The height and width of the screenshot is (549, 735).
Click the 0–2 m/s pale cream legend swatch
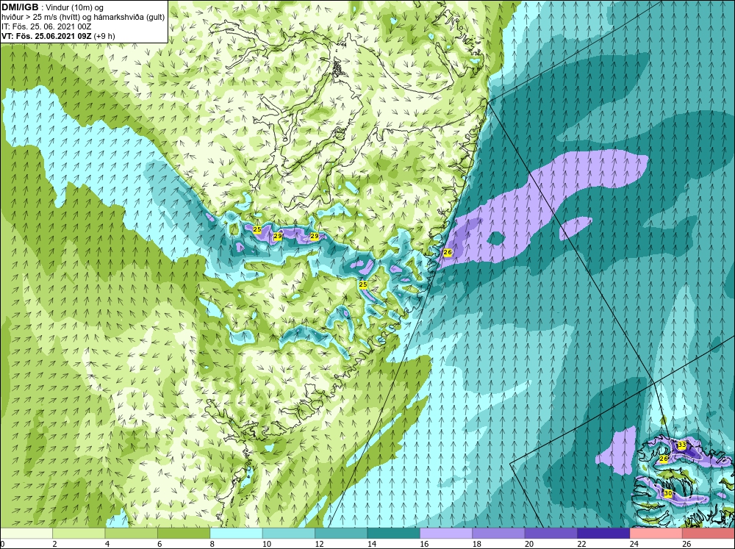(x=26, y=533)
